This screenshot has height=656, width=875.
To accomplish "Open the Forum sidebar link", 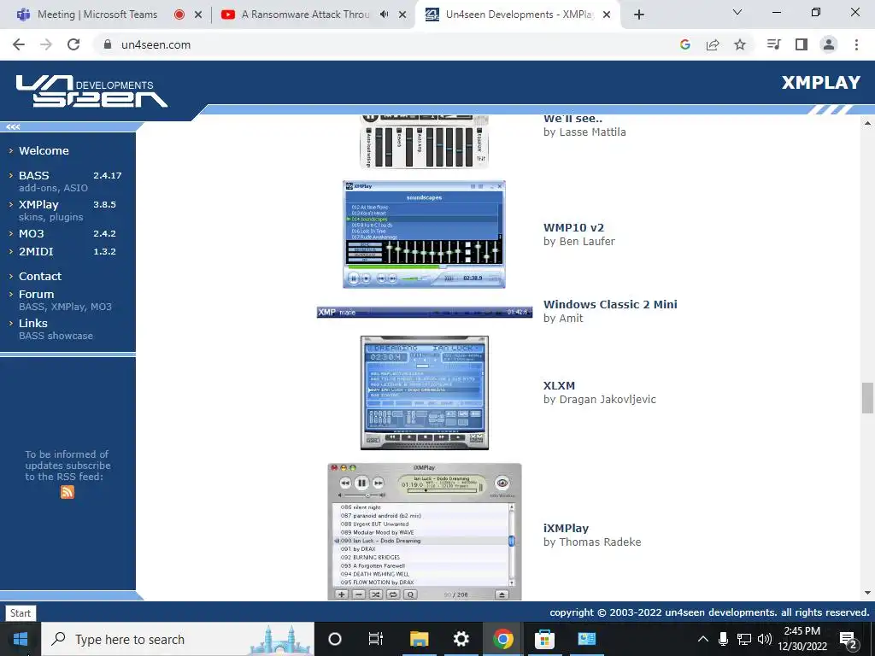I will coord(36,294).
